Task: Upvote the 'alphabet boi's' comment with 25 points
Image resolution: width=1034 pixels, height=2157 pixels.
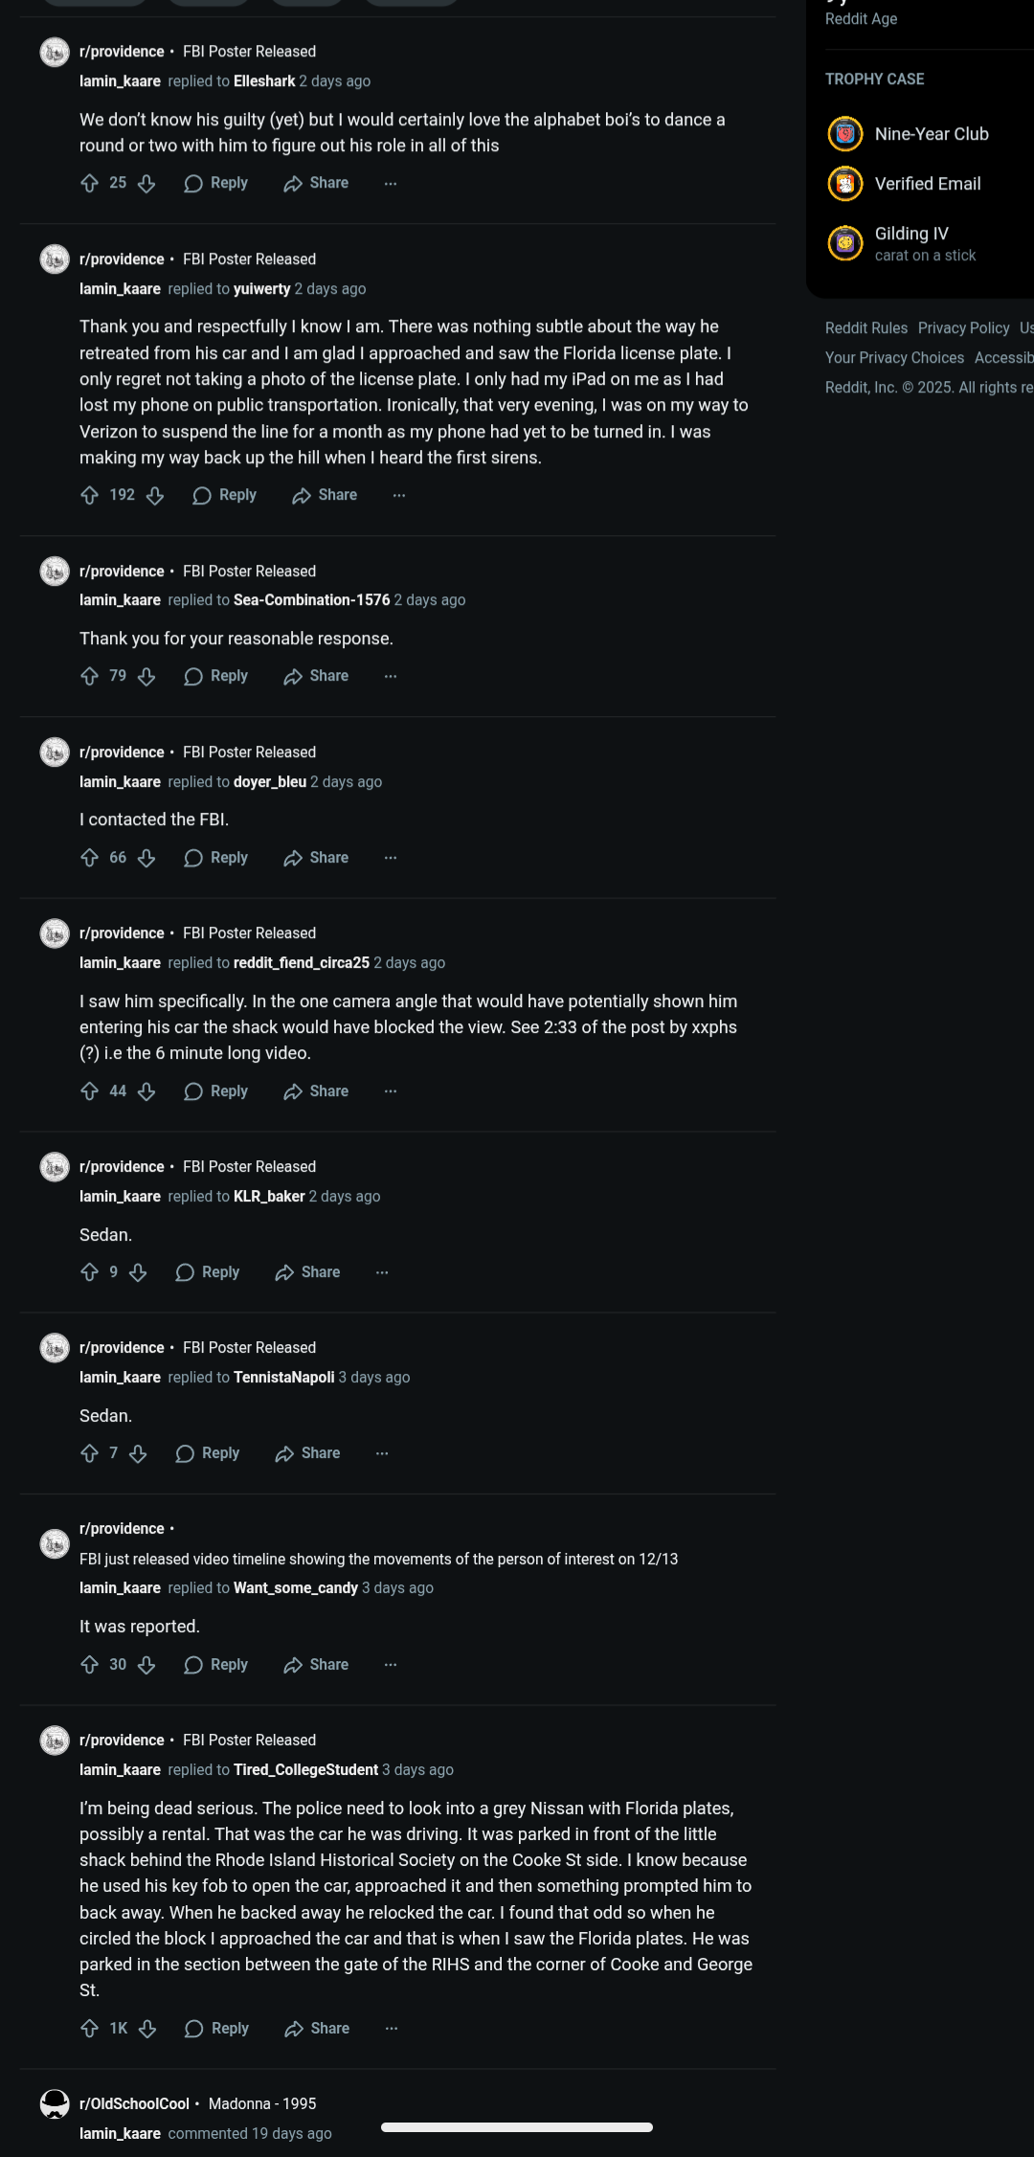Action: click(x=90, y=183)
